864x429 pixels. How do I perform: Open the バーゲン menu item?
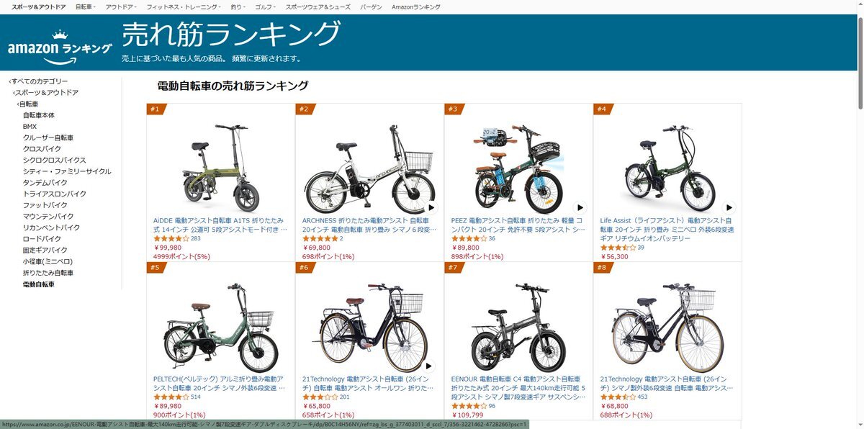click(371, 6)
